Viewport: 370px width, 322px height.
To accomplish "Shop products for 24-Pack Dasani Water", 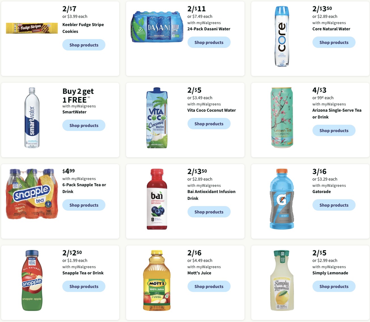I will (209, 42).
